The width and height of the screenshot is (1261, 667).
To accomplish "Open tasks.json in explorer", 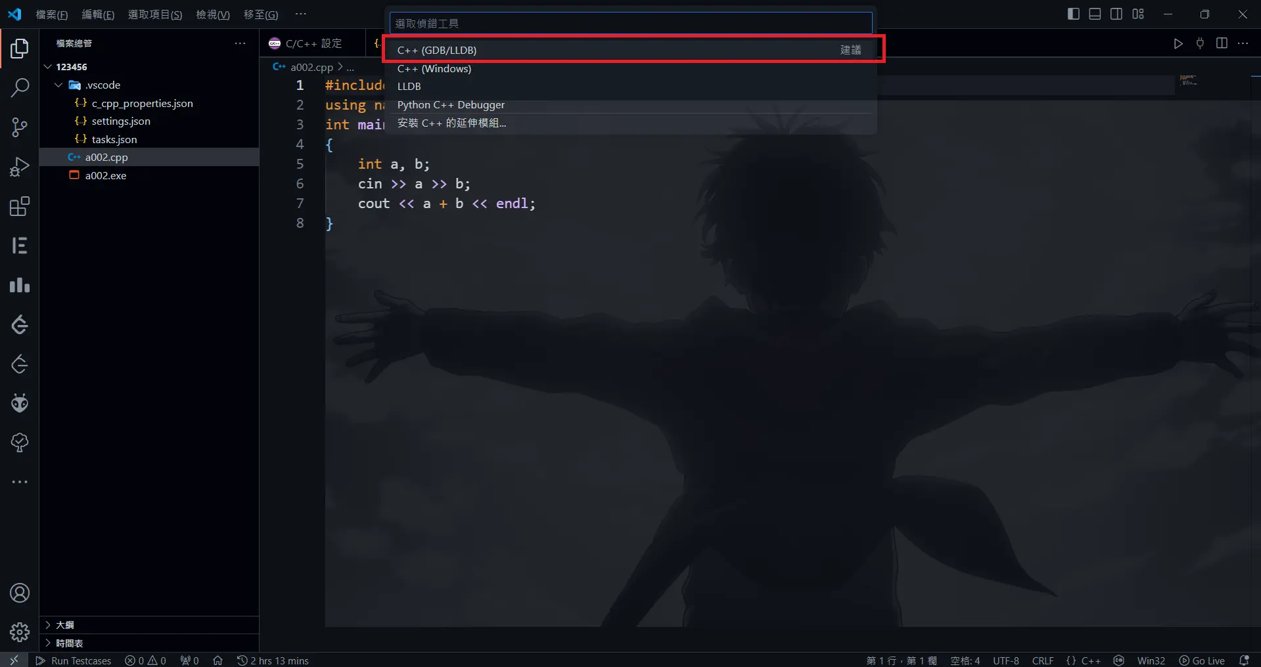I will [x=114, y=139].
